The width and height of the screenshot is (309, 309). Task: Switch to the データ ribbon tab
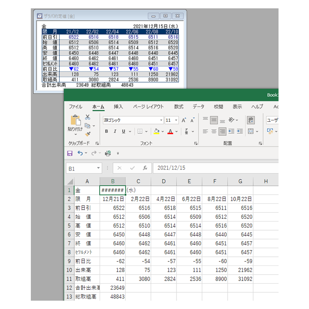click(x=198, y=107)
